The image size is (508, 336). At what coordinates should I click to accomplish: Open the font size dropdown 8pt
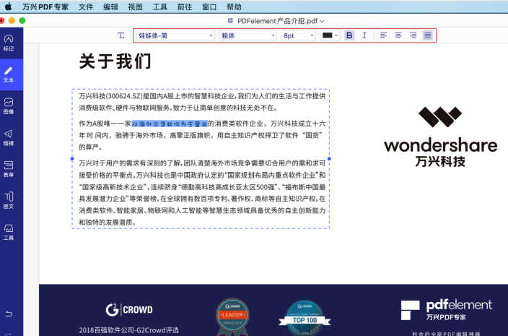coord(298,35)
